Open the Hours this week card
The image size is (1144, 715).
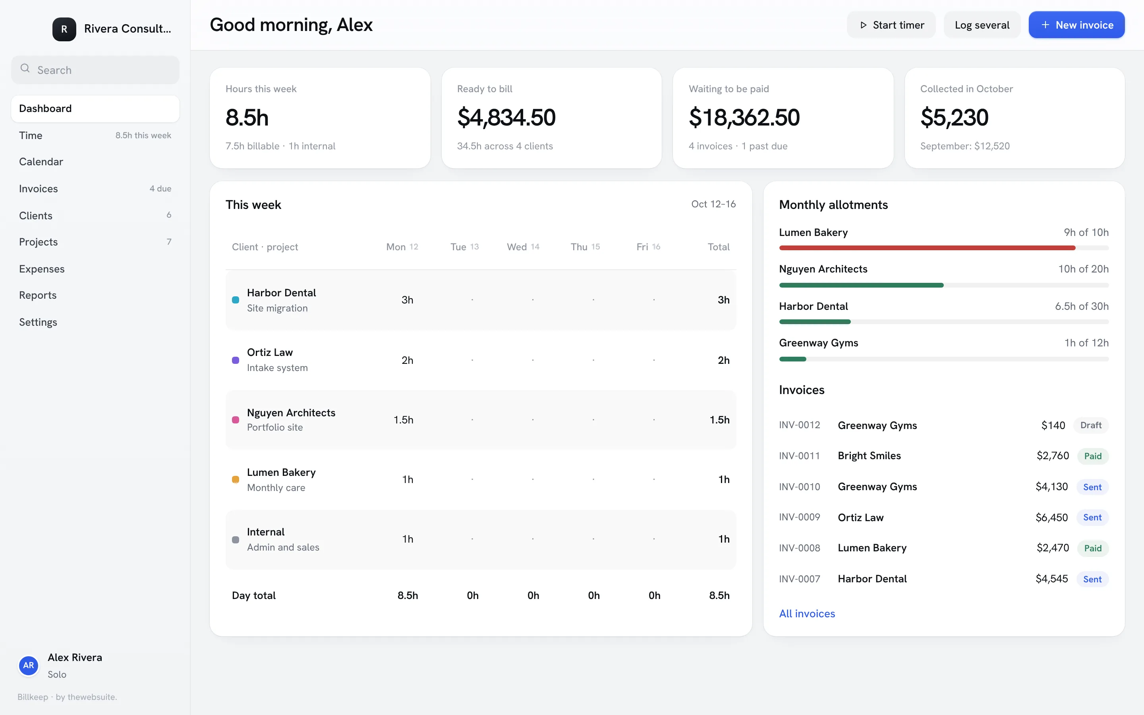[320, 118]
